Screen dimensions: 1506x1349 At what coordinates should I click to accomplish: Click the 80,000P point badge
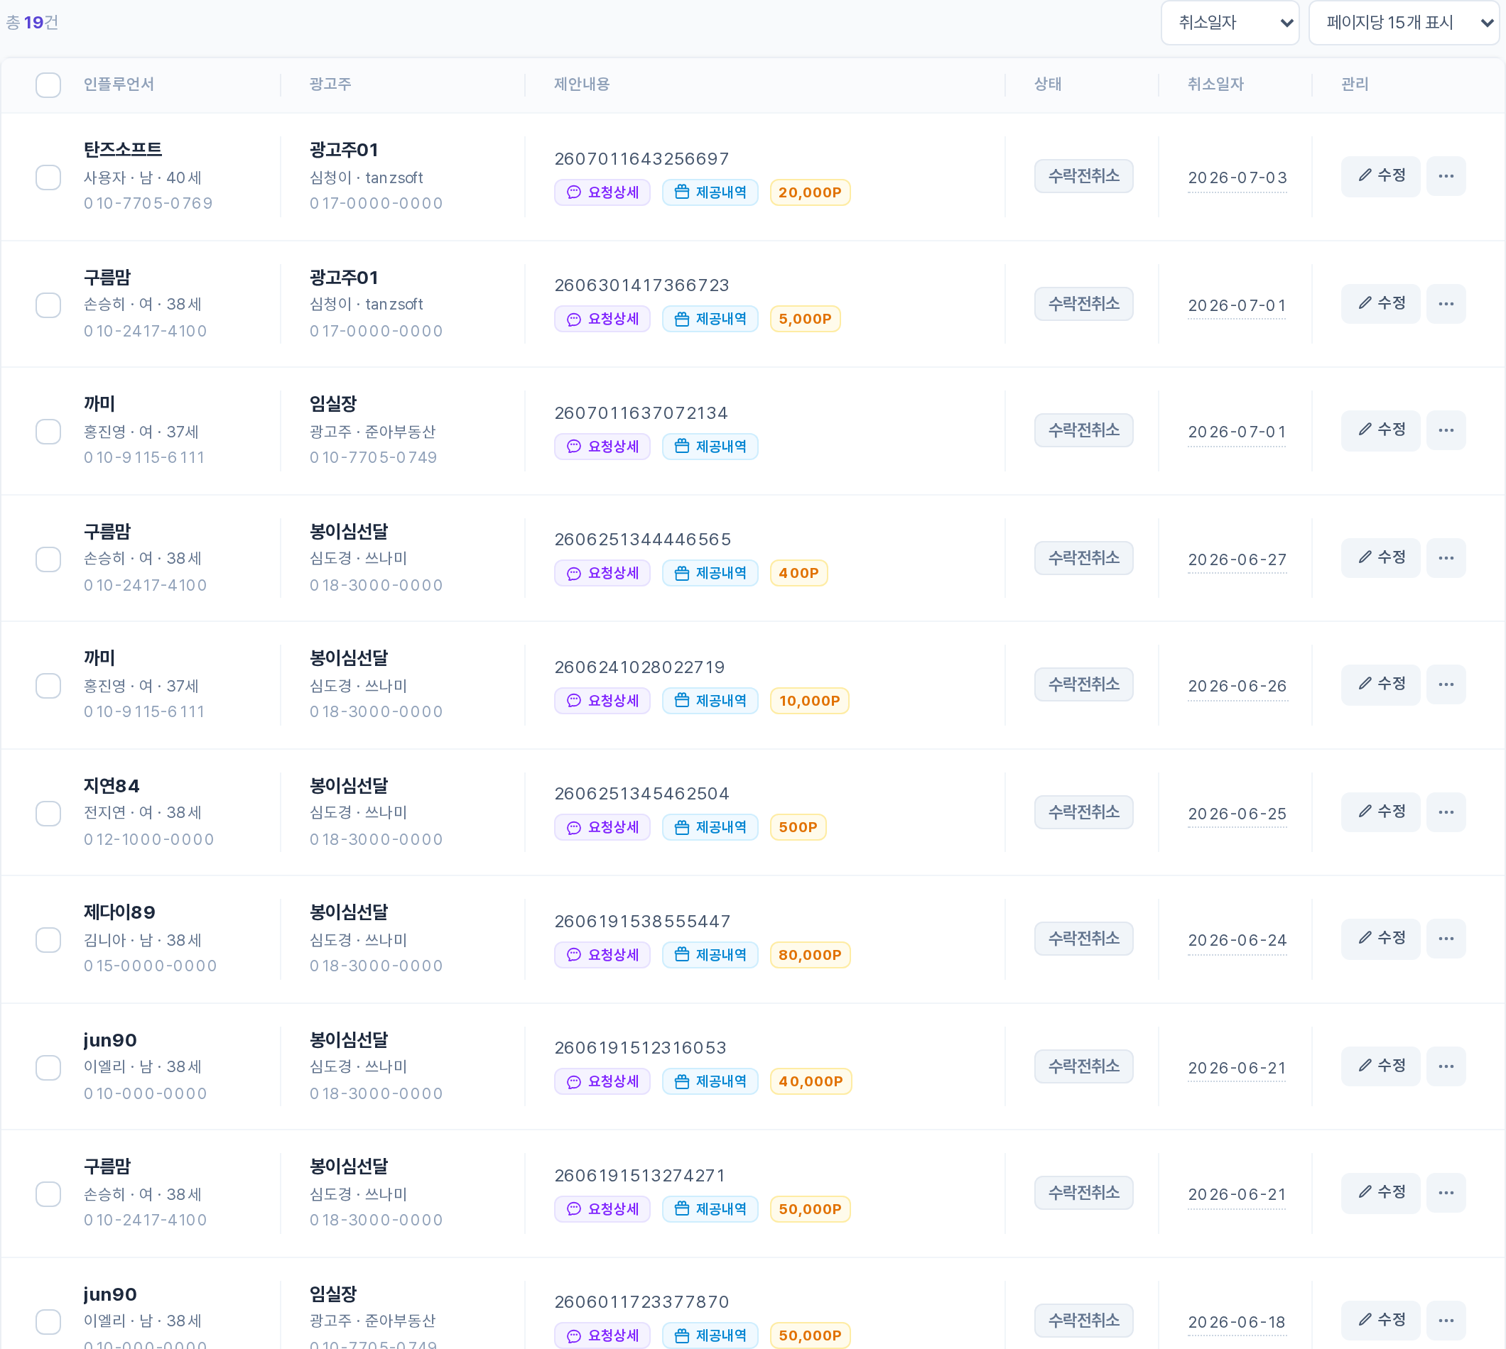(810, 956)
